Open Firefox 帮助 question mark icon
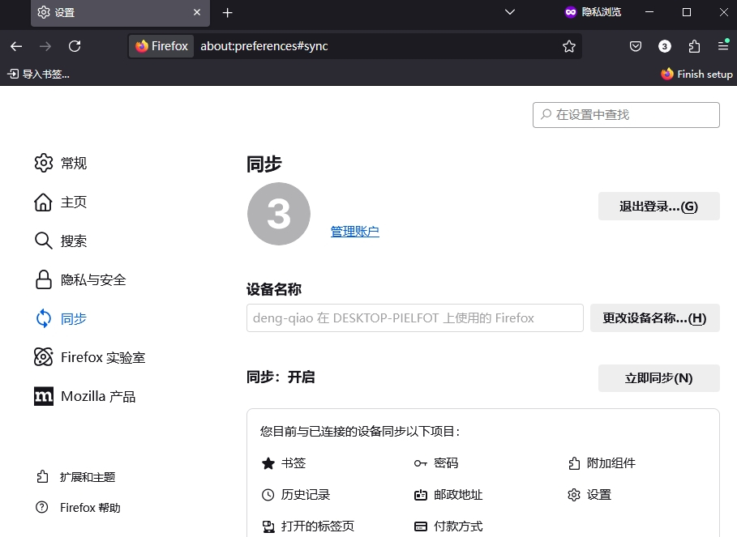 [43, 508]
